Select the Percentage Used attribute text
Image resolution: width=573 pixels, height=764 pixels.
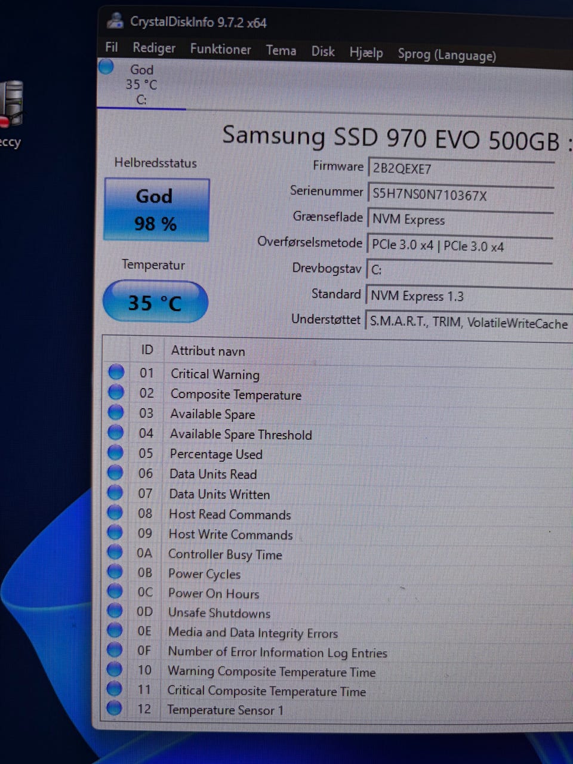coord(216,454)
